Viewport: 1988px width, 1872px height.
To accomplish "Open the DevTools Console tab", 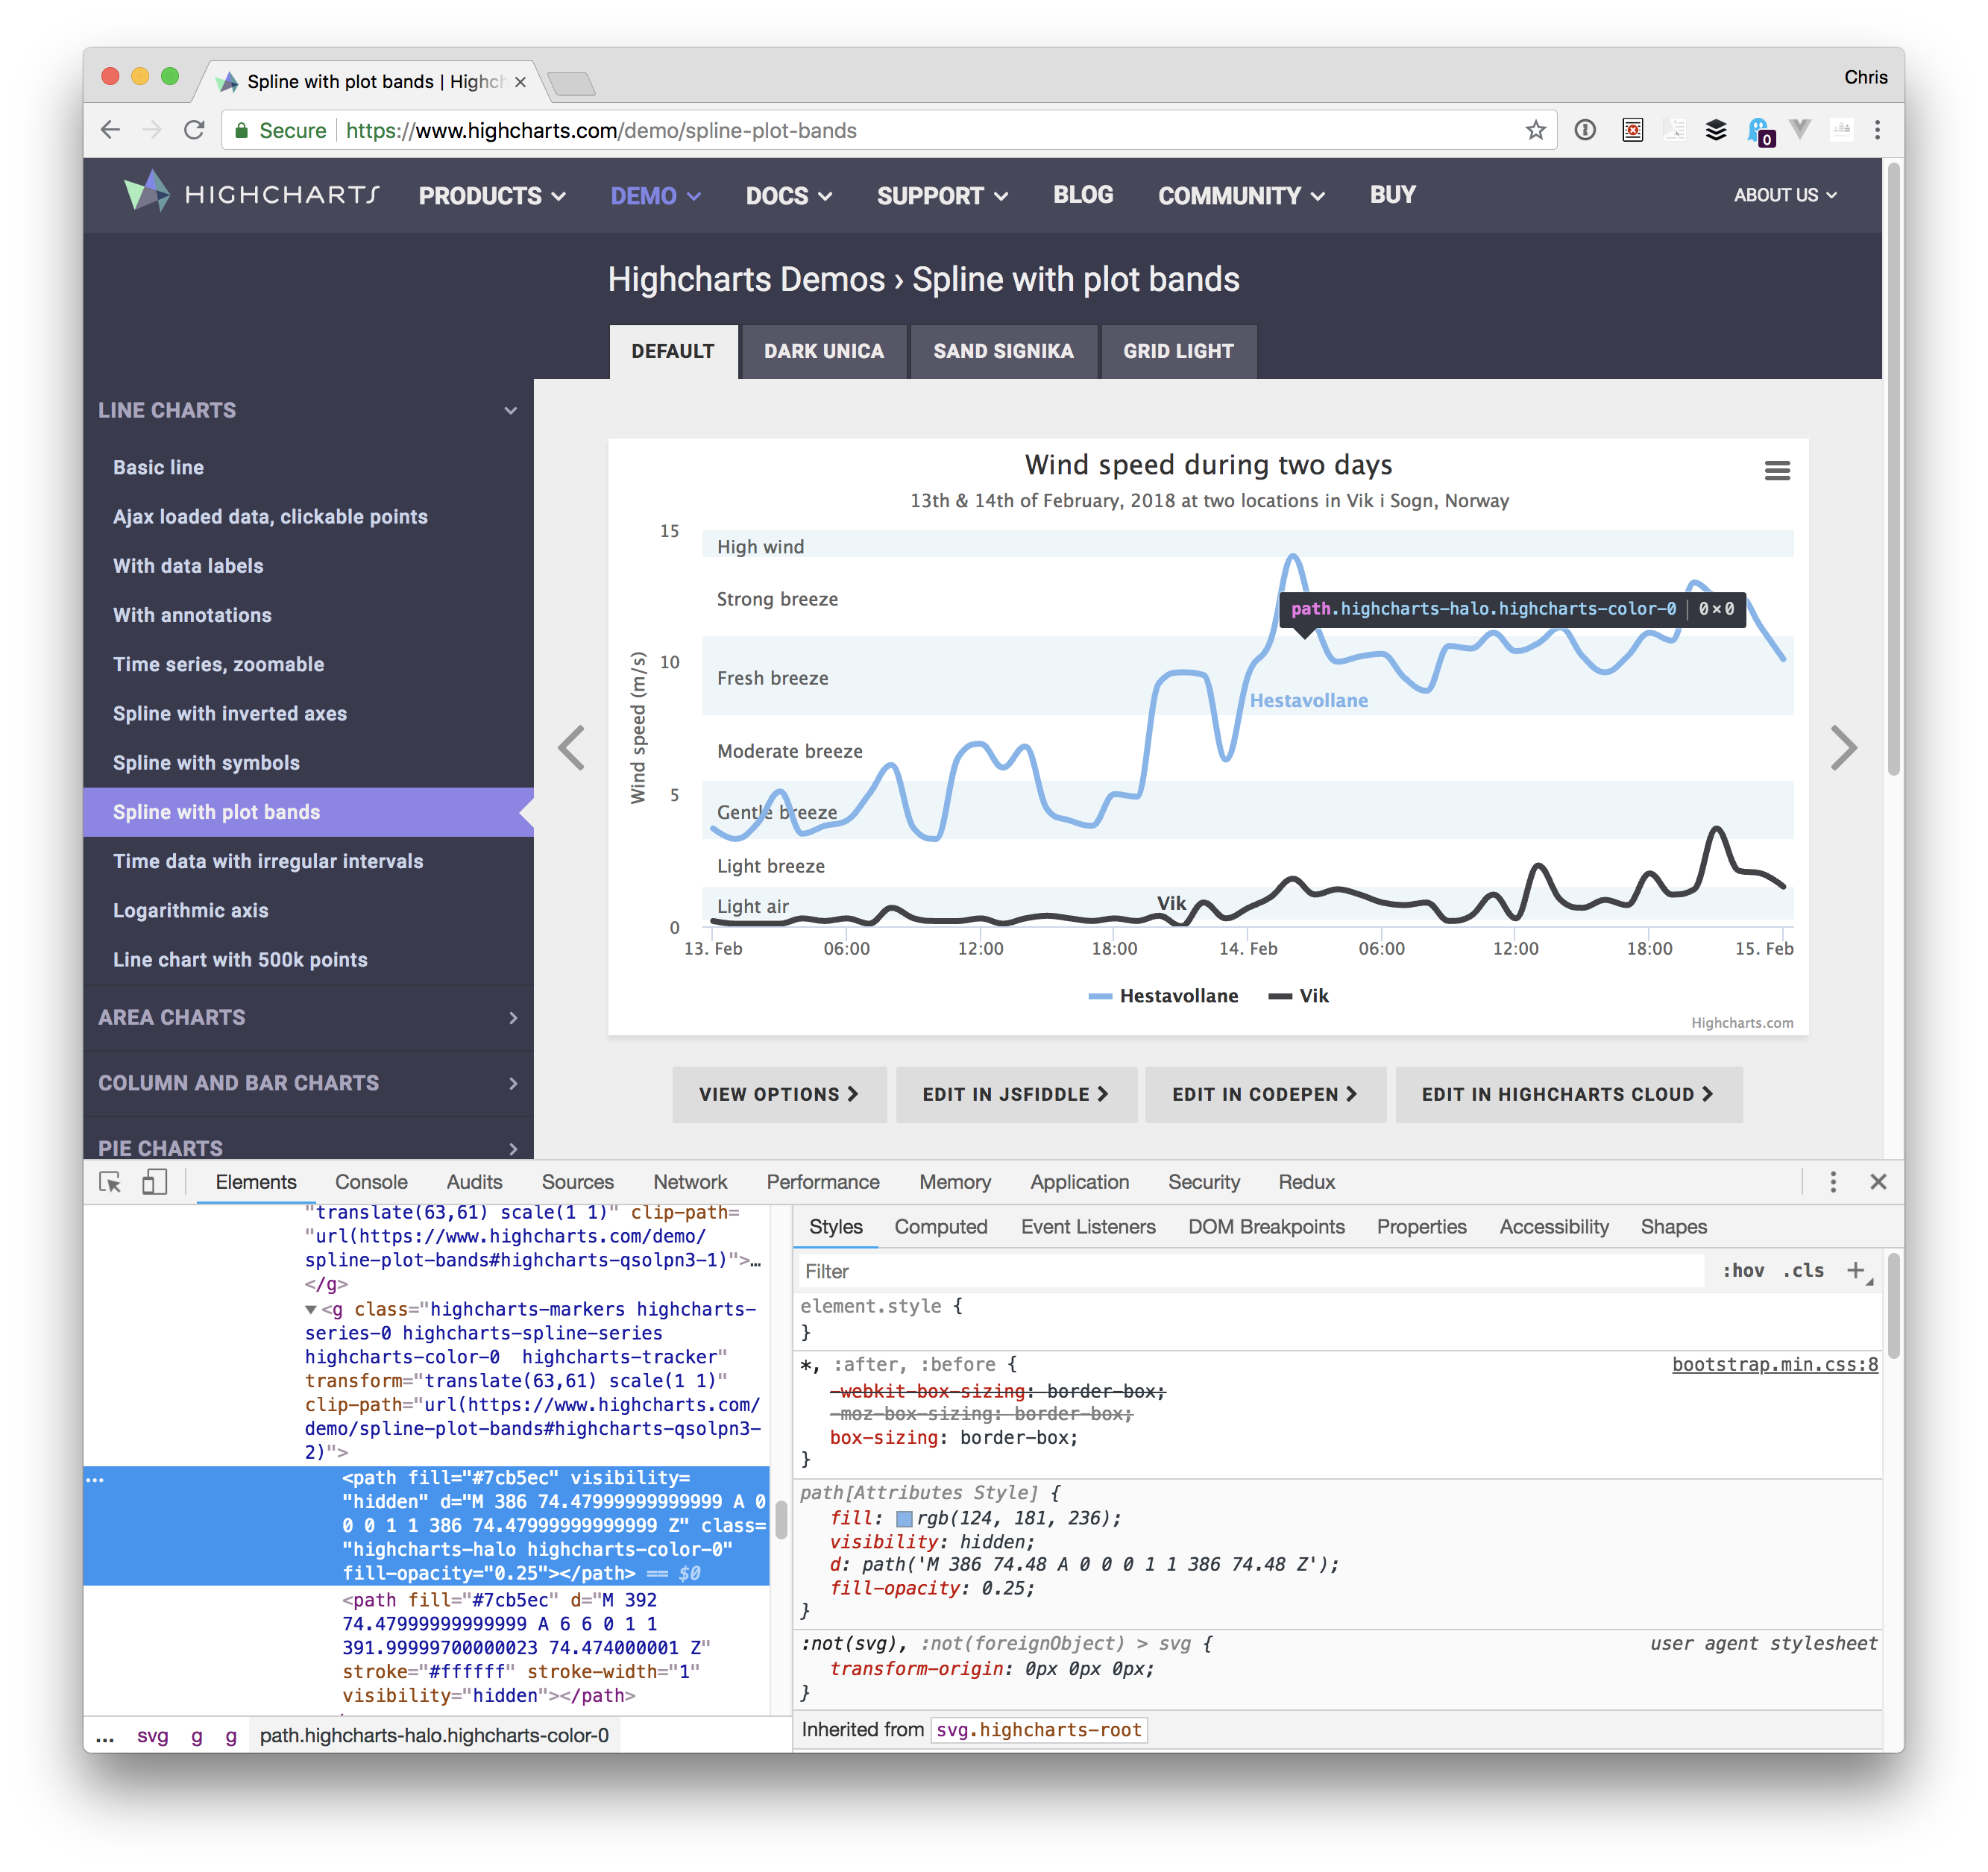I will tap(371, 1182).
